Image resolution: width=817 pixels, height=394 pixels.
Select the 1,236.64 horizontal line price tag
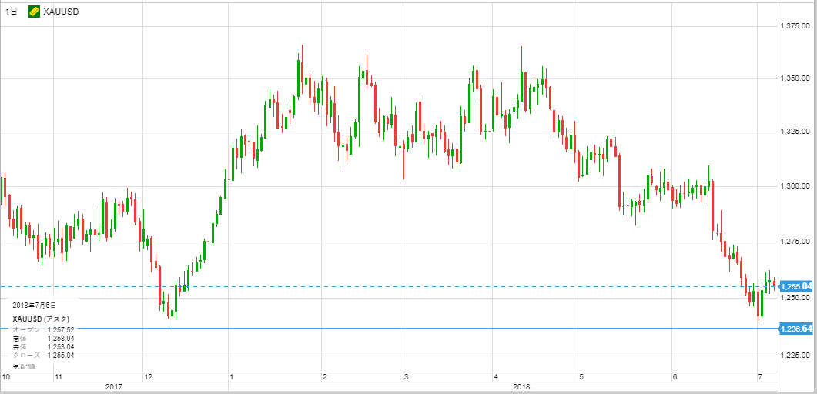tap(797, 329)
